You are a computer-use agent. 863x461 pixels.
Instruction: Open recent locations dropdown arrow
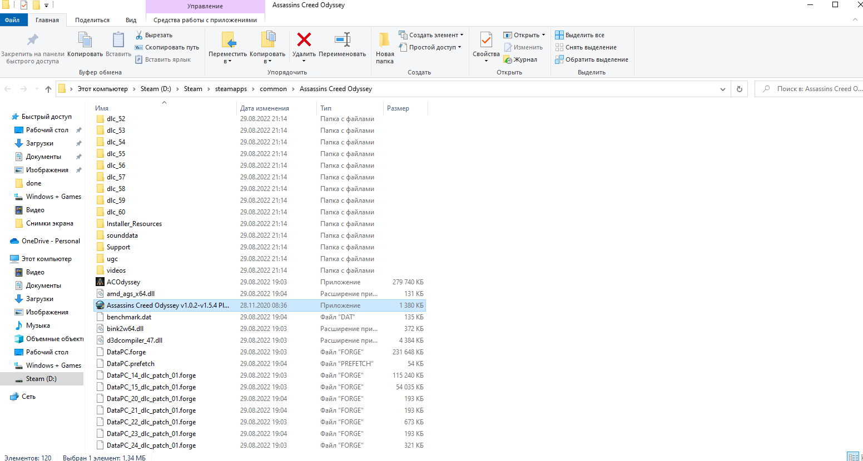[37, 89]
